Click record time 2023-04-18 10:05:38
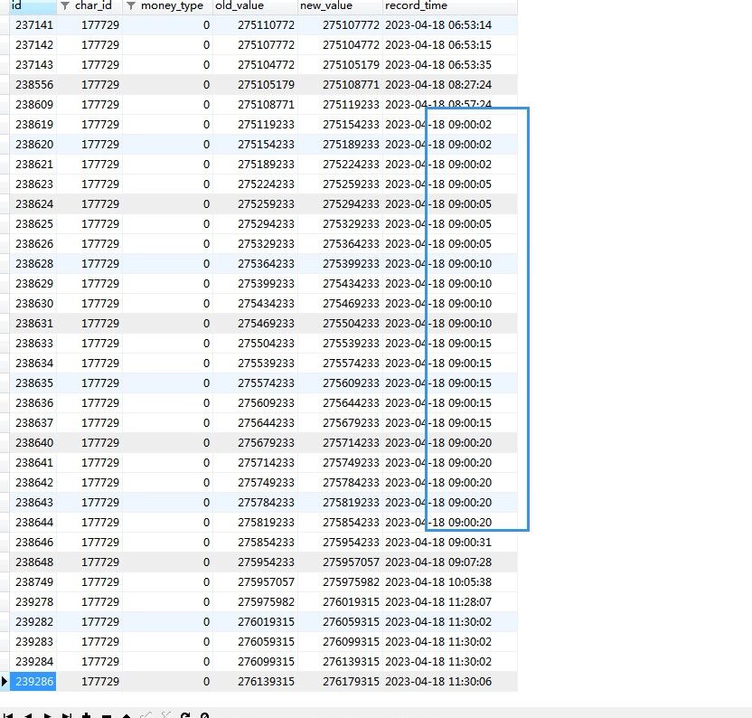 click(438, 581)
